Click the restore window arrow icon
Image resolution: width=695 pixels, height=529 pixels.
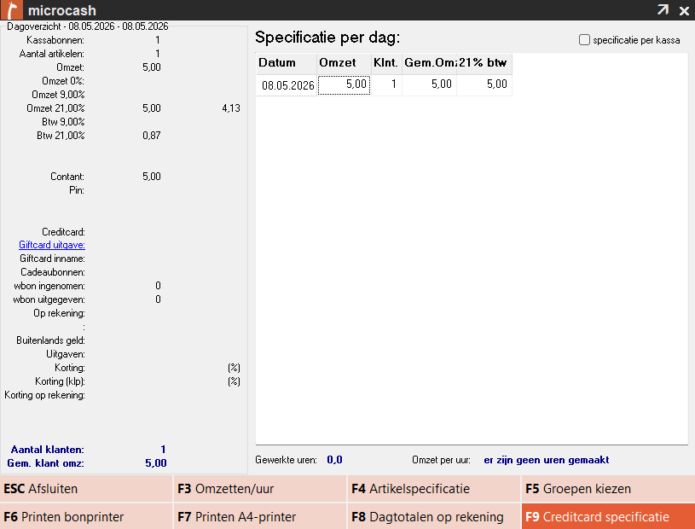663,9
